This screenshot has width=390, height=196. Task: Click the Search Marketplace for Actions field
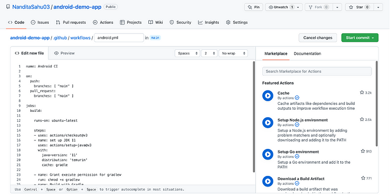pos(317,72)
